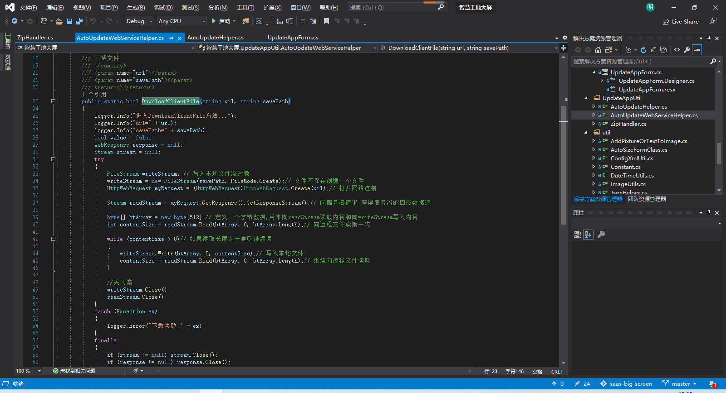Save the current file with the disk icon
The image size is (726, 393).
tap(69, 21)
